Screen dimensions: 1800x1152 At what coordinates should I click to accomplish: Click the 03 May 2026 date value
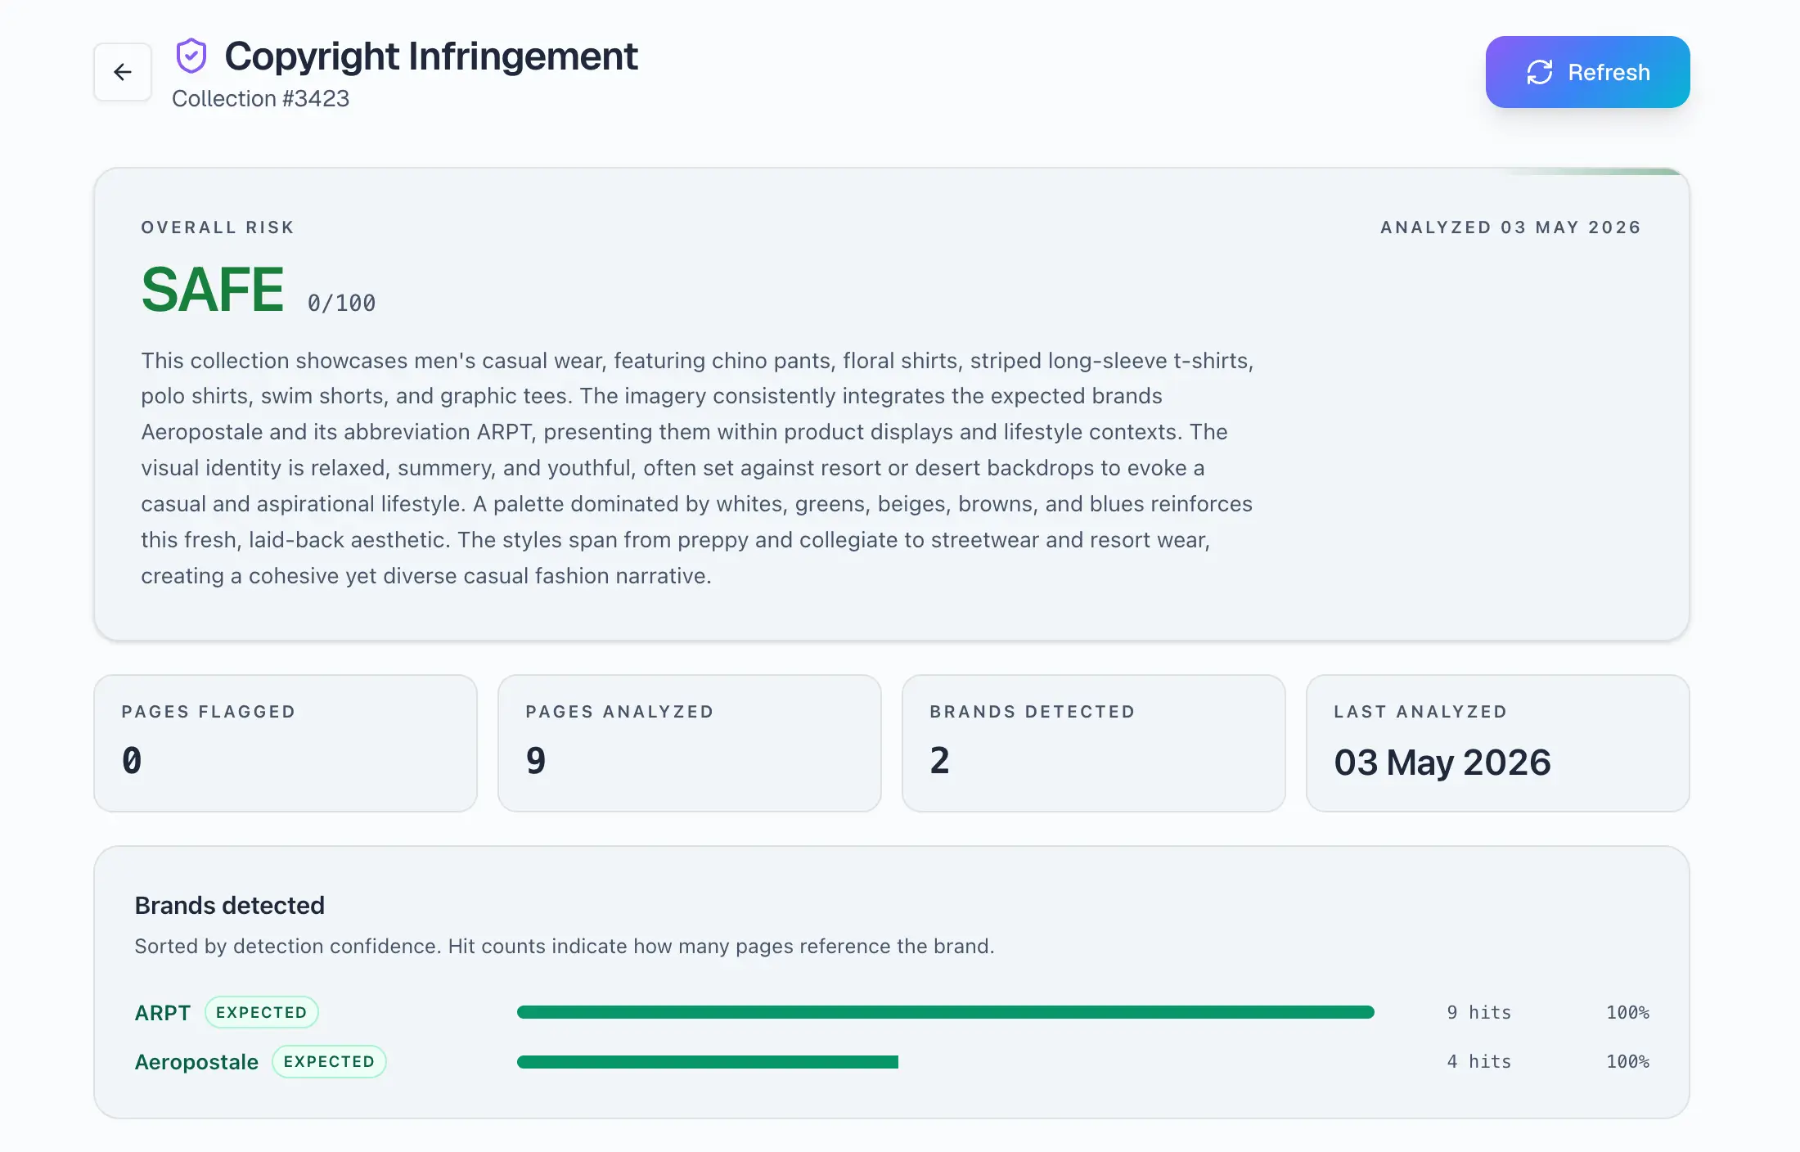[1442, 763]
